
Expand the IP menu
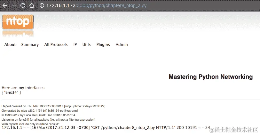(75, 44)
